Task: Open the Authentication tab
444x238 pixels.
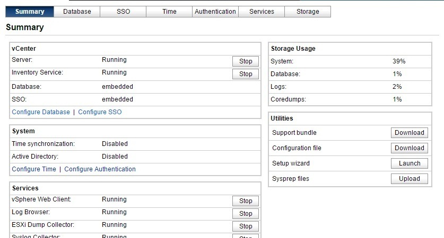Action: [215, 12]
